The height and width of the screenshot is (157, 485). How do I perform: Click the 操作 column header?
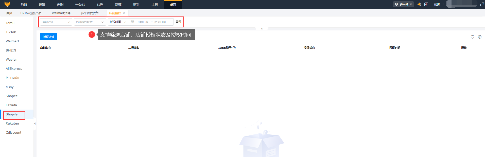pos(464,48)
